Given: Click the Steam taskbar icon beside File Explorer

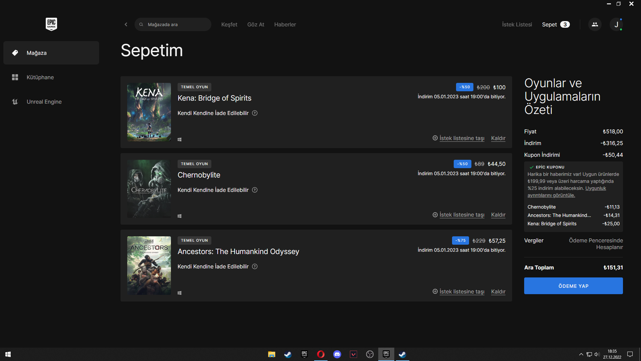Looking at the screenshot, I should pos(288,354).
